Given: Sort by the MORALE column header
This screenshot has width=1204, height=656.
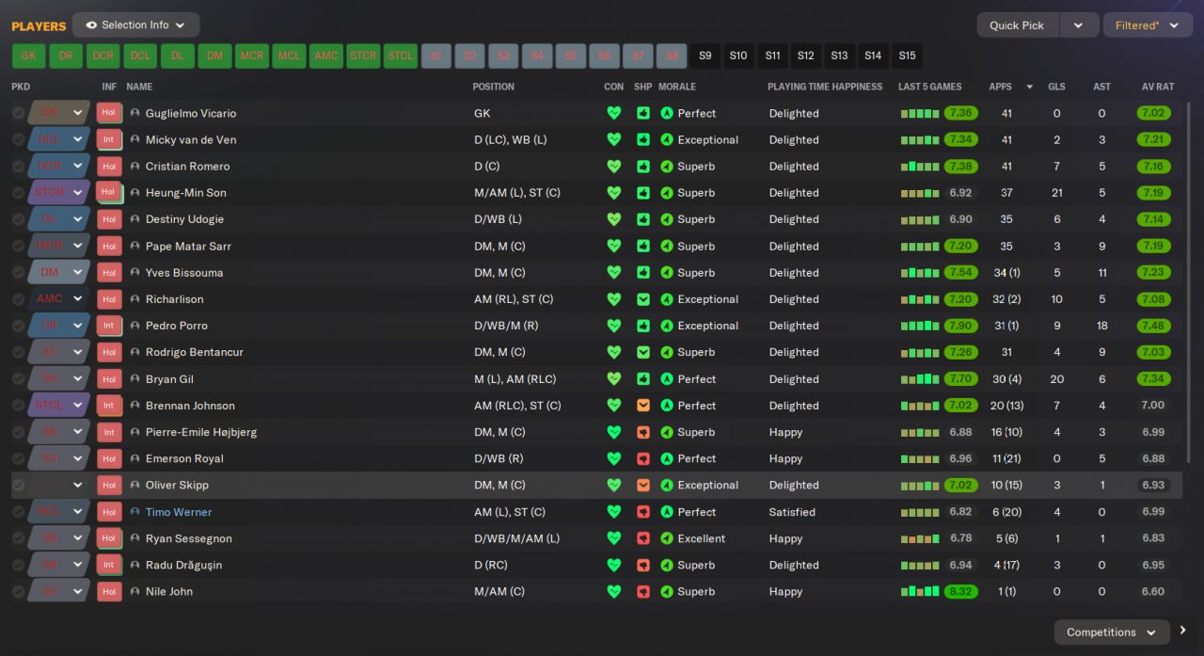Looking at the screenshot, I should tap(677, 87).
